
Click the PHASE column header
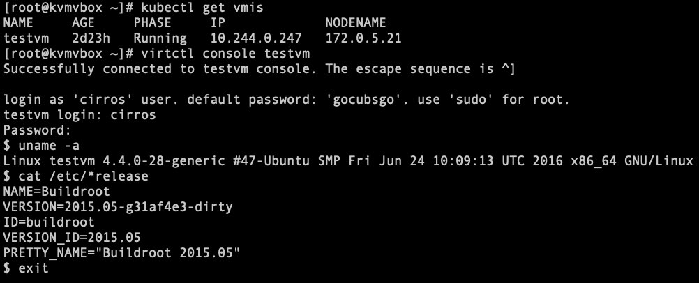coord(153,23)
